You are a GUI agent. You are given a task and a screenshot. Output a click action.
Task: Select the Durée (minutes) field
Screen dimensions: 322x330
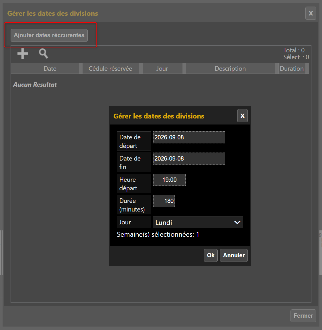tap(164, 201)
